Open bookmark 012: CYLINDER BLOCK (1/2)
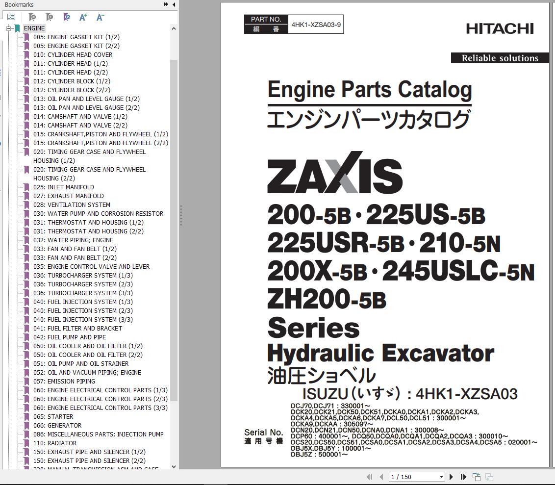 [72, 81]
